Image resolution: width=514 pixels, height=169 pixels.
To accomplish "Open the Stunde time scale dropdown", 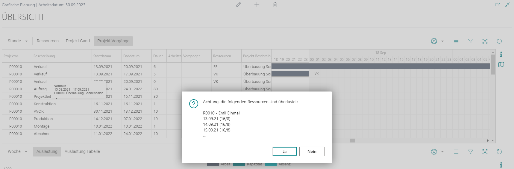I will coord(17,41).
